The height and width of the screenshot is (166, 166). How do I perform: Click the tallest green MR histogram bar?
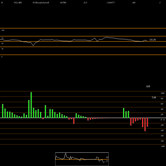point(31,105)
